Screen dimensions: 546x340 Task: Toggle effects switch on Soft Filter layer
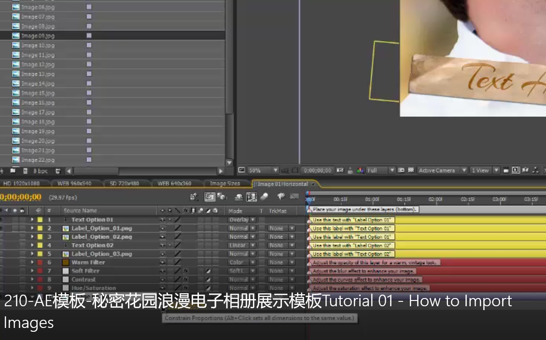pos(186,271)
